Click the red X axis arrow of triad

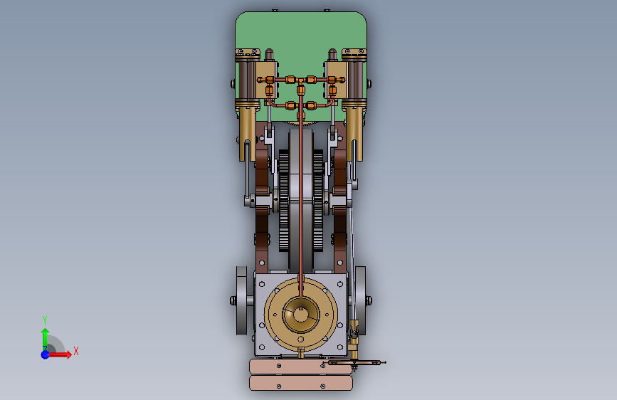(61, 354)
